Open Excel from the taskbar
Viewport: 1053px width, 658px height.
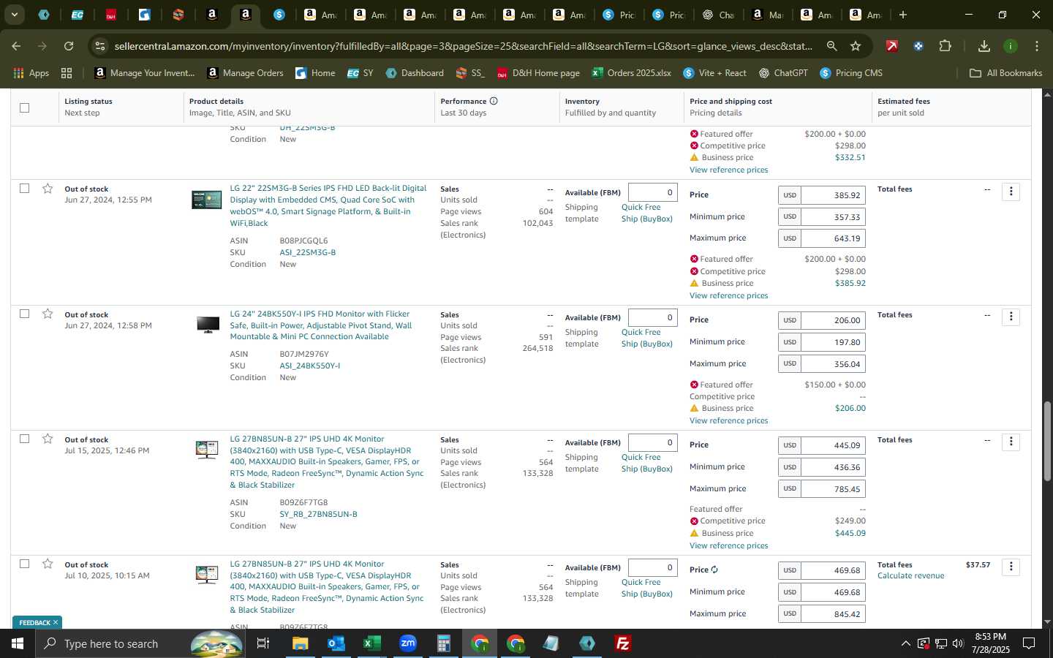pyautogui.click(x=371, y=643)
